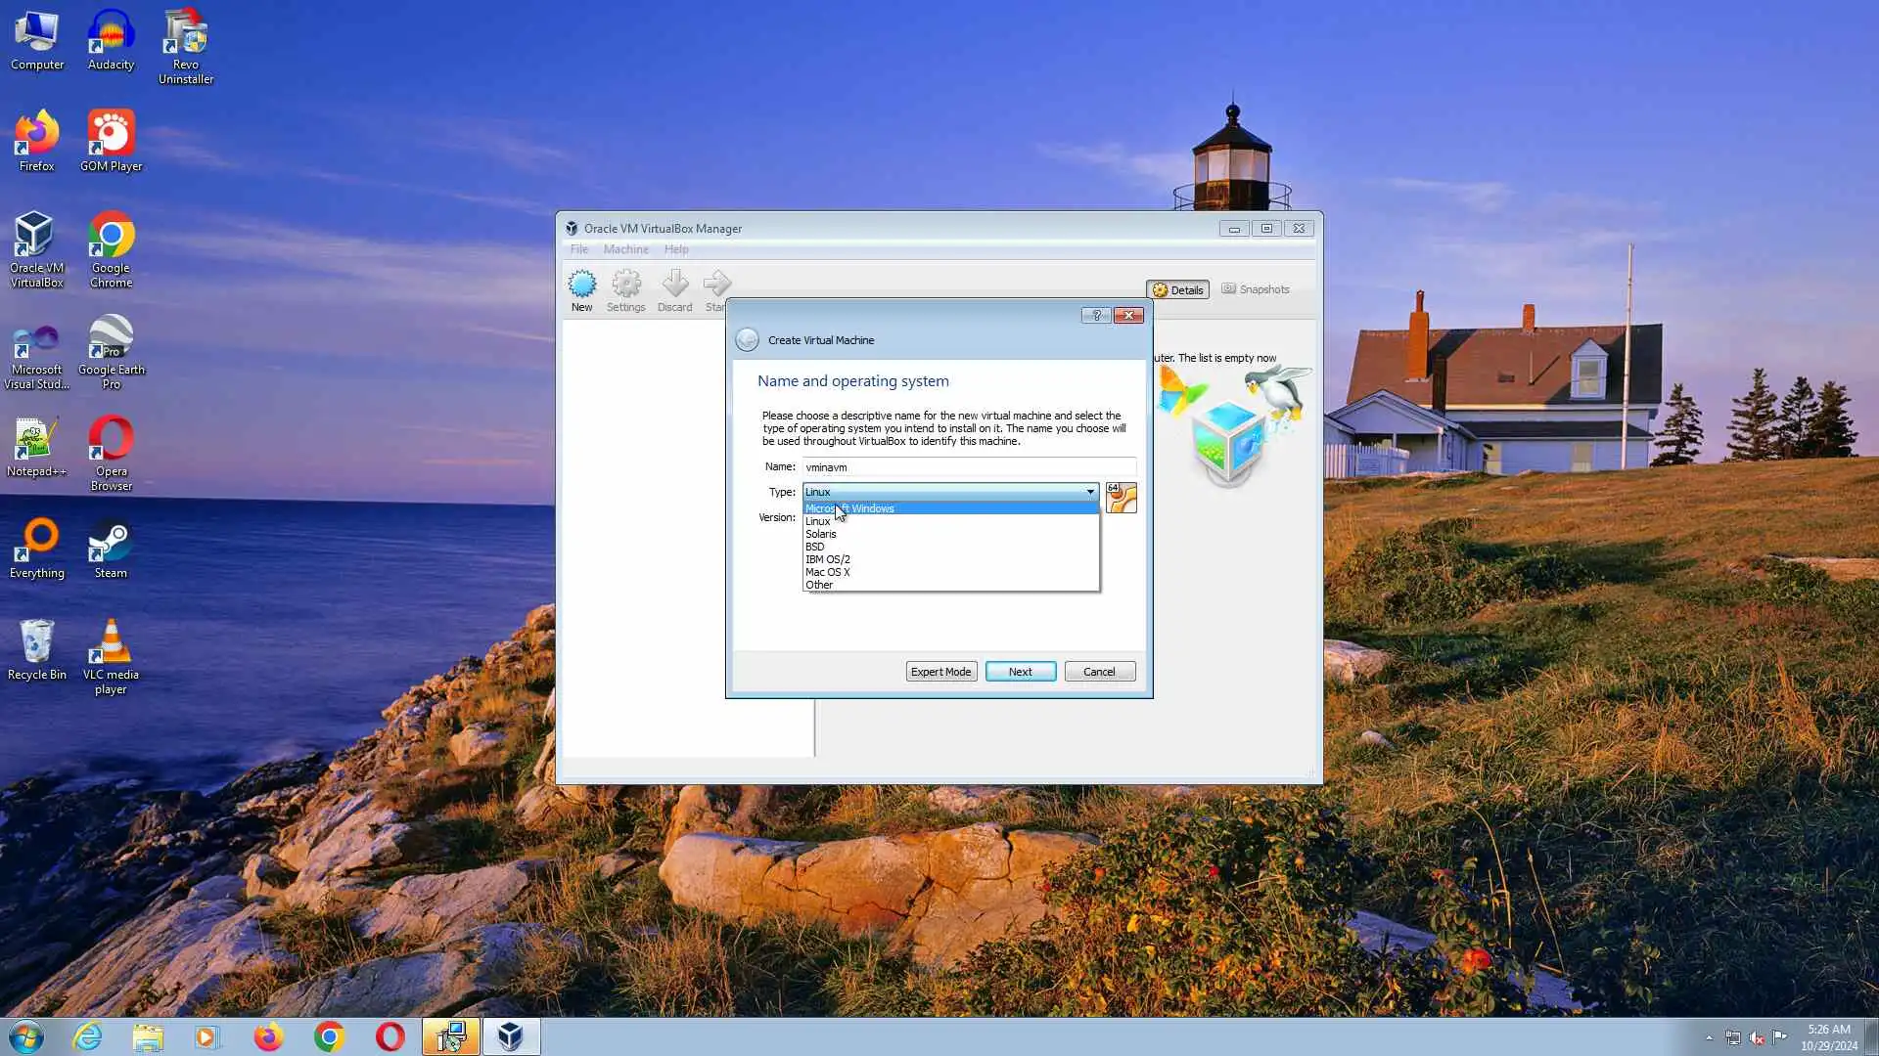1879x1056 pixels.
Task: Toggle the Details view button
Action: point(1177,289)
